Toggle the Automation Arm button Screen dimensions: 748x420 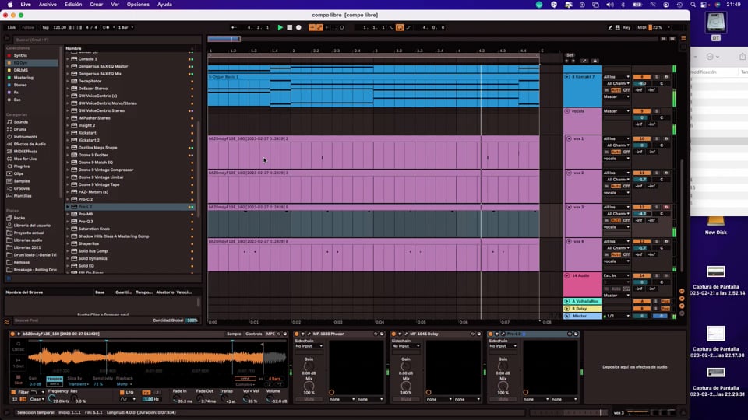319,28
